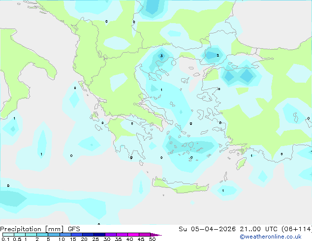Open the weatheronline.co.uk link
Screen dimensions: 312x241
coord(271,237)
